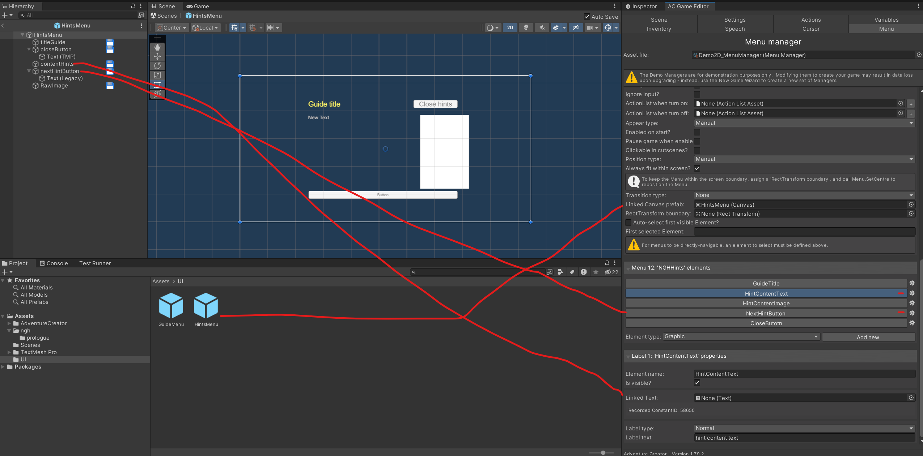
Task: Toggle 2D view mode button
Action: [510, 28]
